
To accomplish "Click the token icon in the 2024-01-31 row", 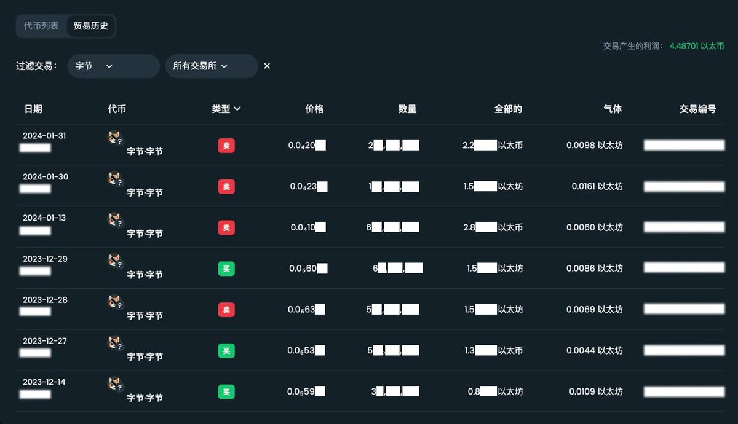I will [x=115, y=139].
